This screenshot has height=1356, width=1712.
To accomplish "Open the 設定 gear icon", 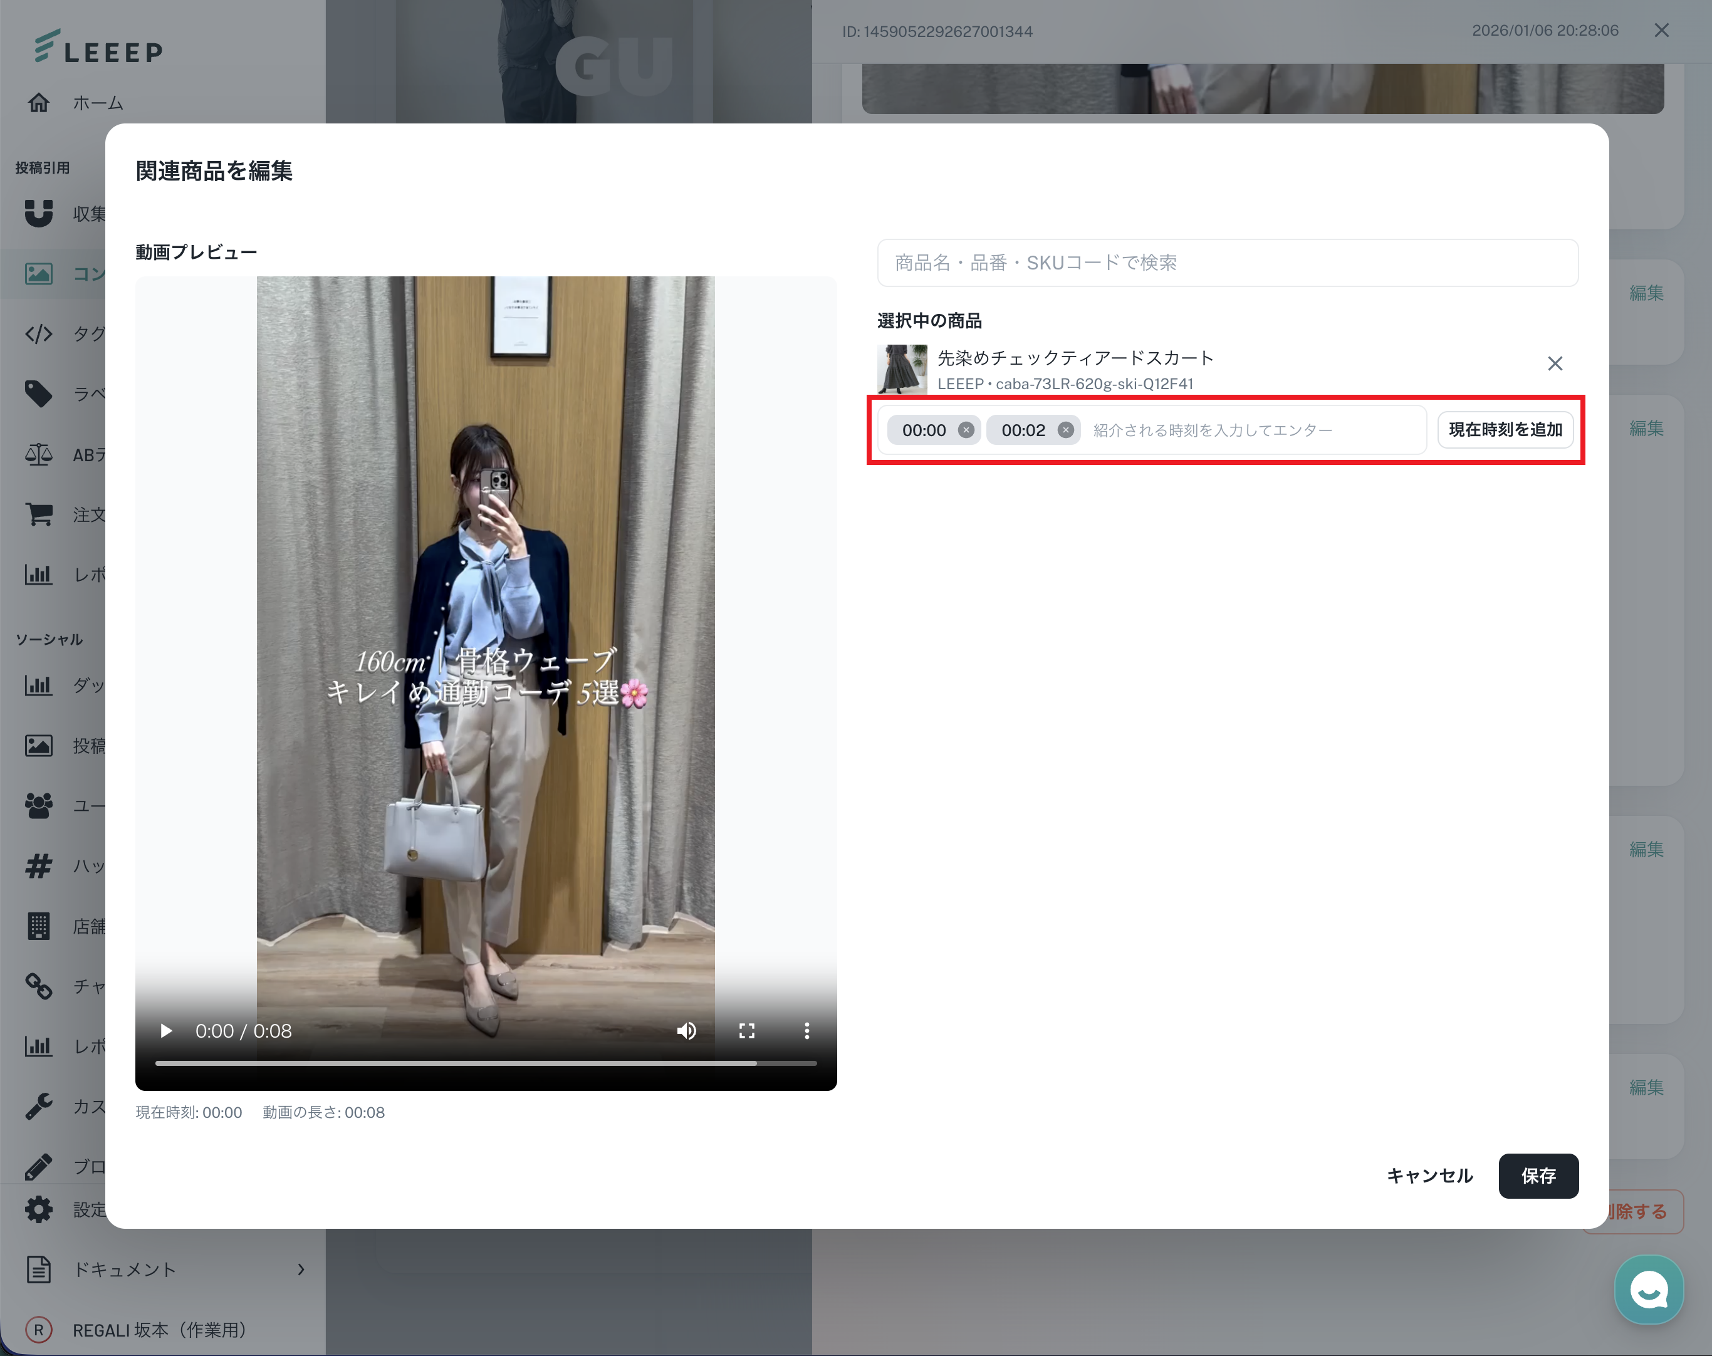I will tap(38, 1209).
